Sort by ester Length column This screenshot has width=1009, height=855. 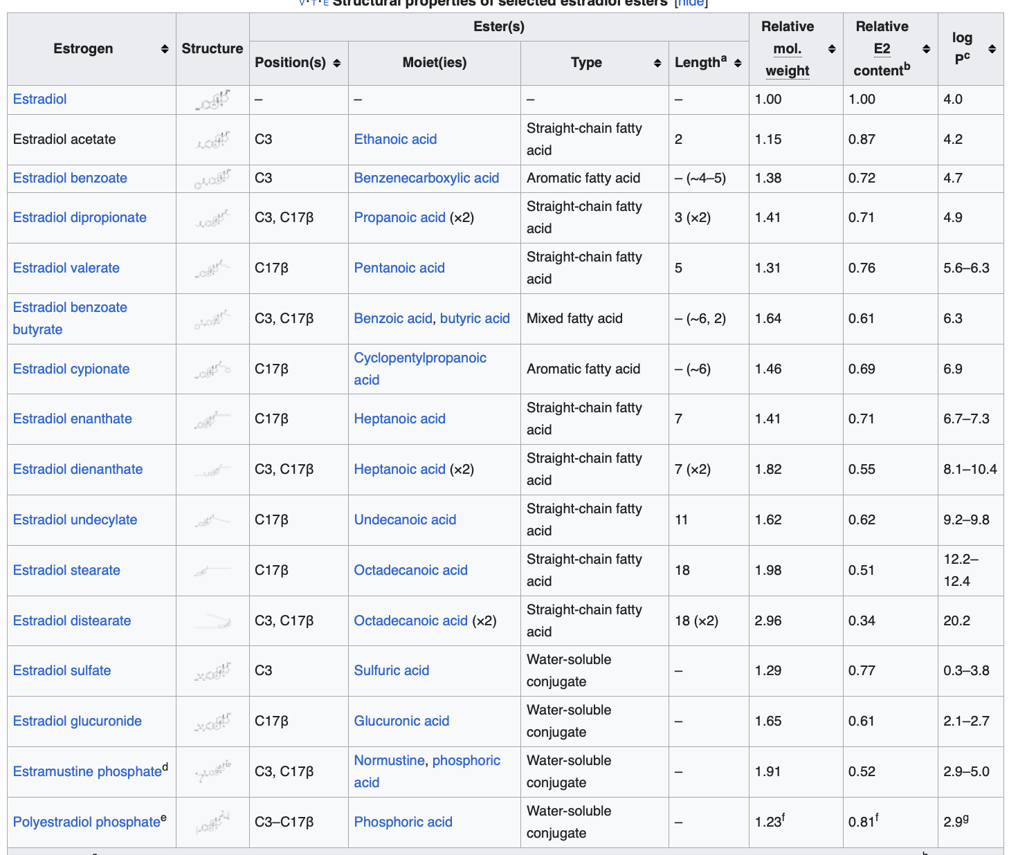[738, 63]
